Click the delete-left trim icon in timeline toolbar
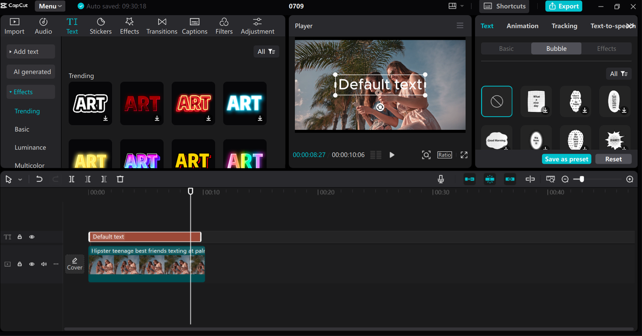 [88, 179]
